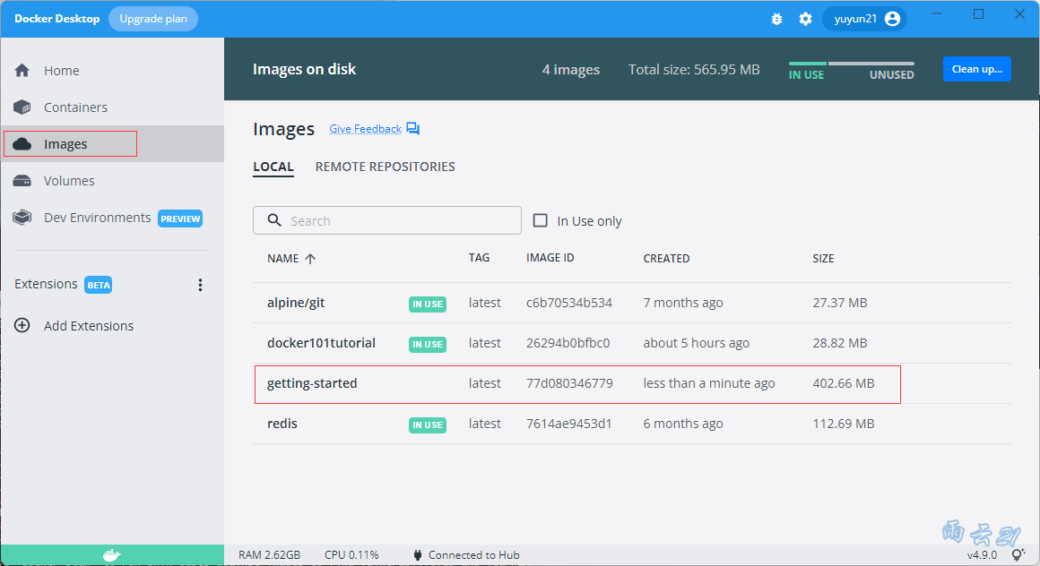This screenshot has width=1040, height=566.
Task: Click the NAME sort arrow icon
Action: click(310, 259)
